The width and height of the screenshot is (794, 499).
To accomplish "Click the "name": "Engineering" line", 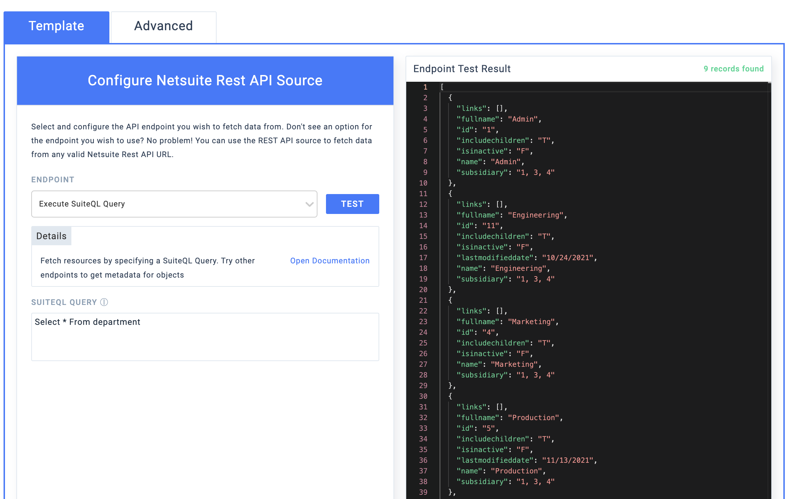I will tap(503, 268).
